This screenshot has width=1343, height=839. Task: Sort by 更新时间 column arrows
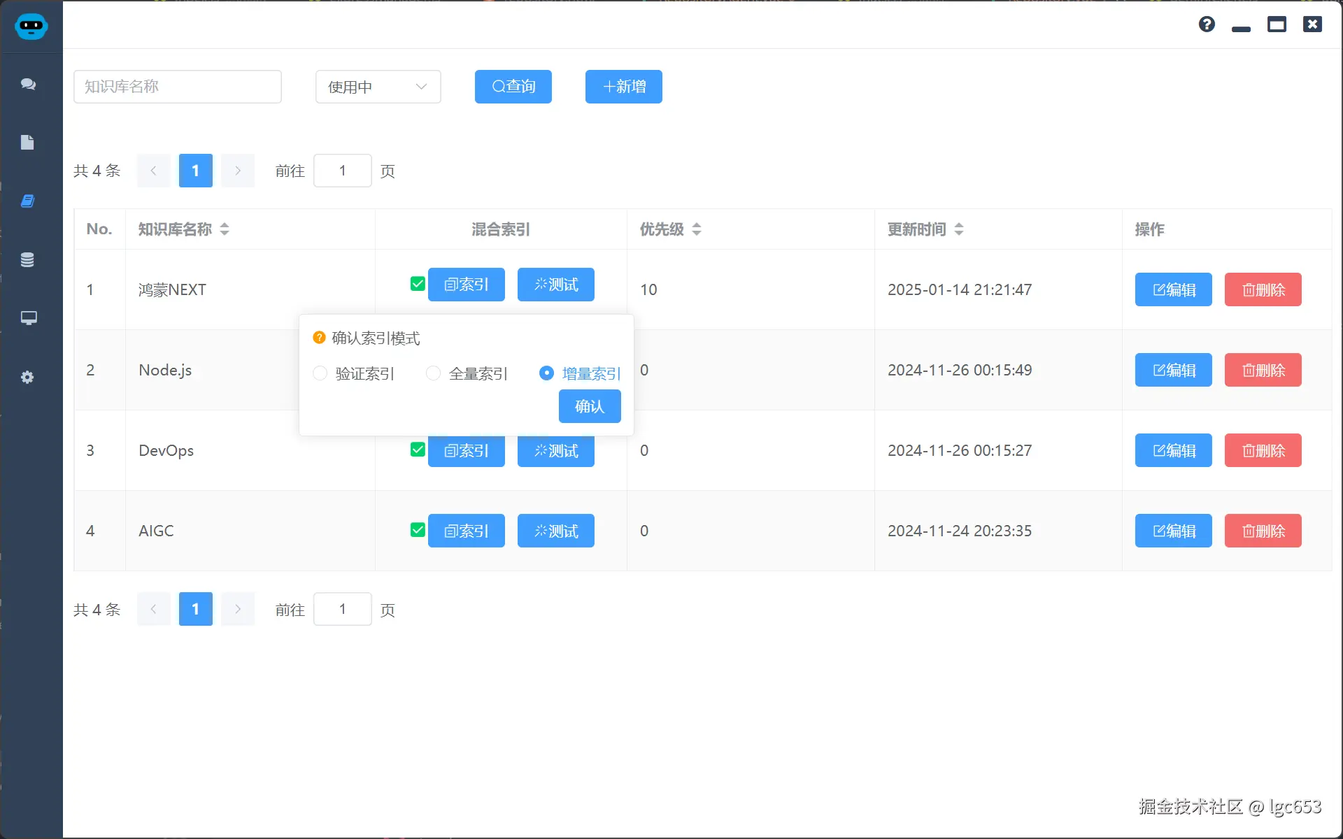click(x=959, y=229)
